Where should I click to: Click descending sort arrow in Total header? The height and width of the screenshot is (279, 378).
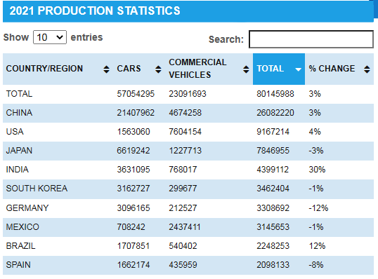(298, 69)
